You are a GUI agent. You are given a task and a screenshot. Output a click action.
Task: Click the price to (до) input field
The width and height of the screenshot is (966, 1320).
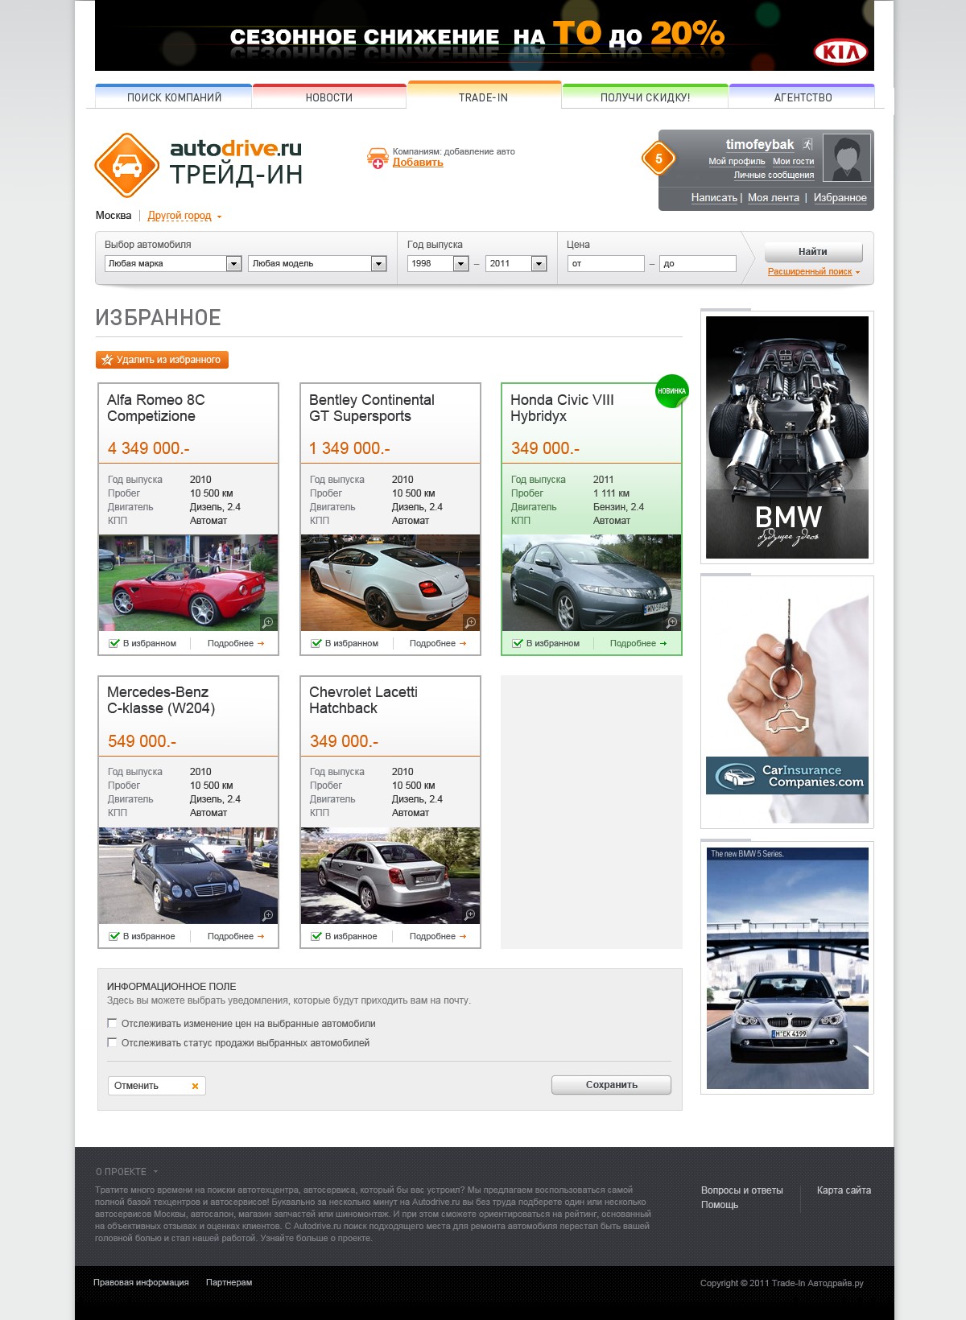coord(697,263)
